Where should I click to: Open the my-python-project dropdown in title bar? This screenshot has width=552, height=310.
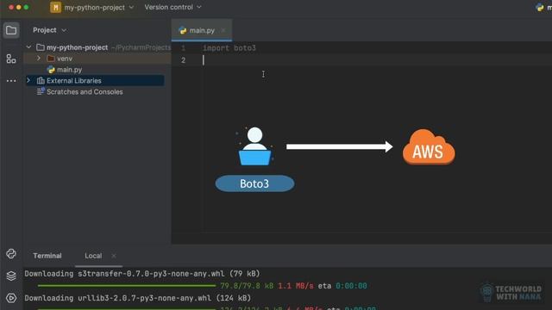(x=98, y=7)
